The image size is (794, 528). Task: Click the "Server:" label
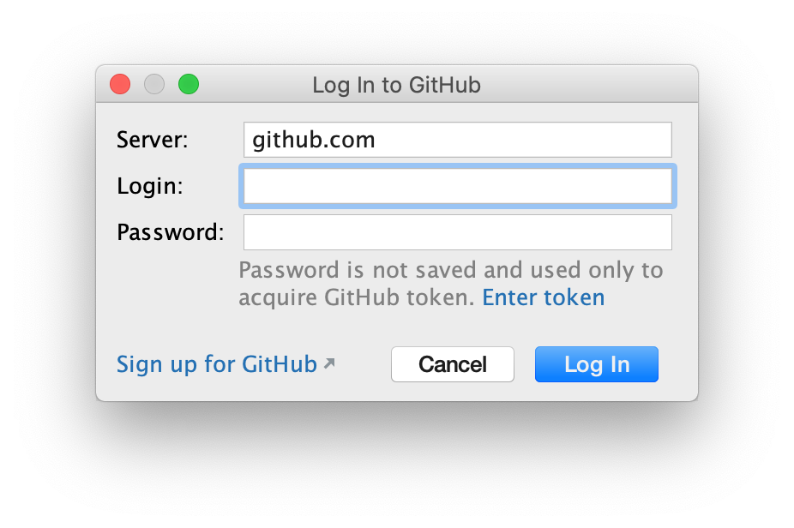[x=152, y=140]
